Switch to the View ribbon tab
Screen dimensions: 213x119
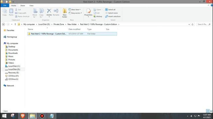click(x=31, y=6)
